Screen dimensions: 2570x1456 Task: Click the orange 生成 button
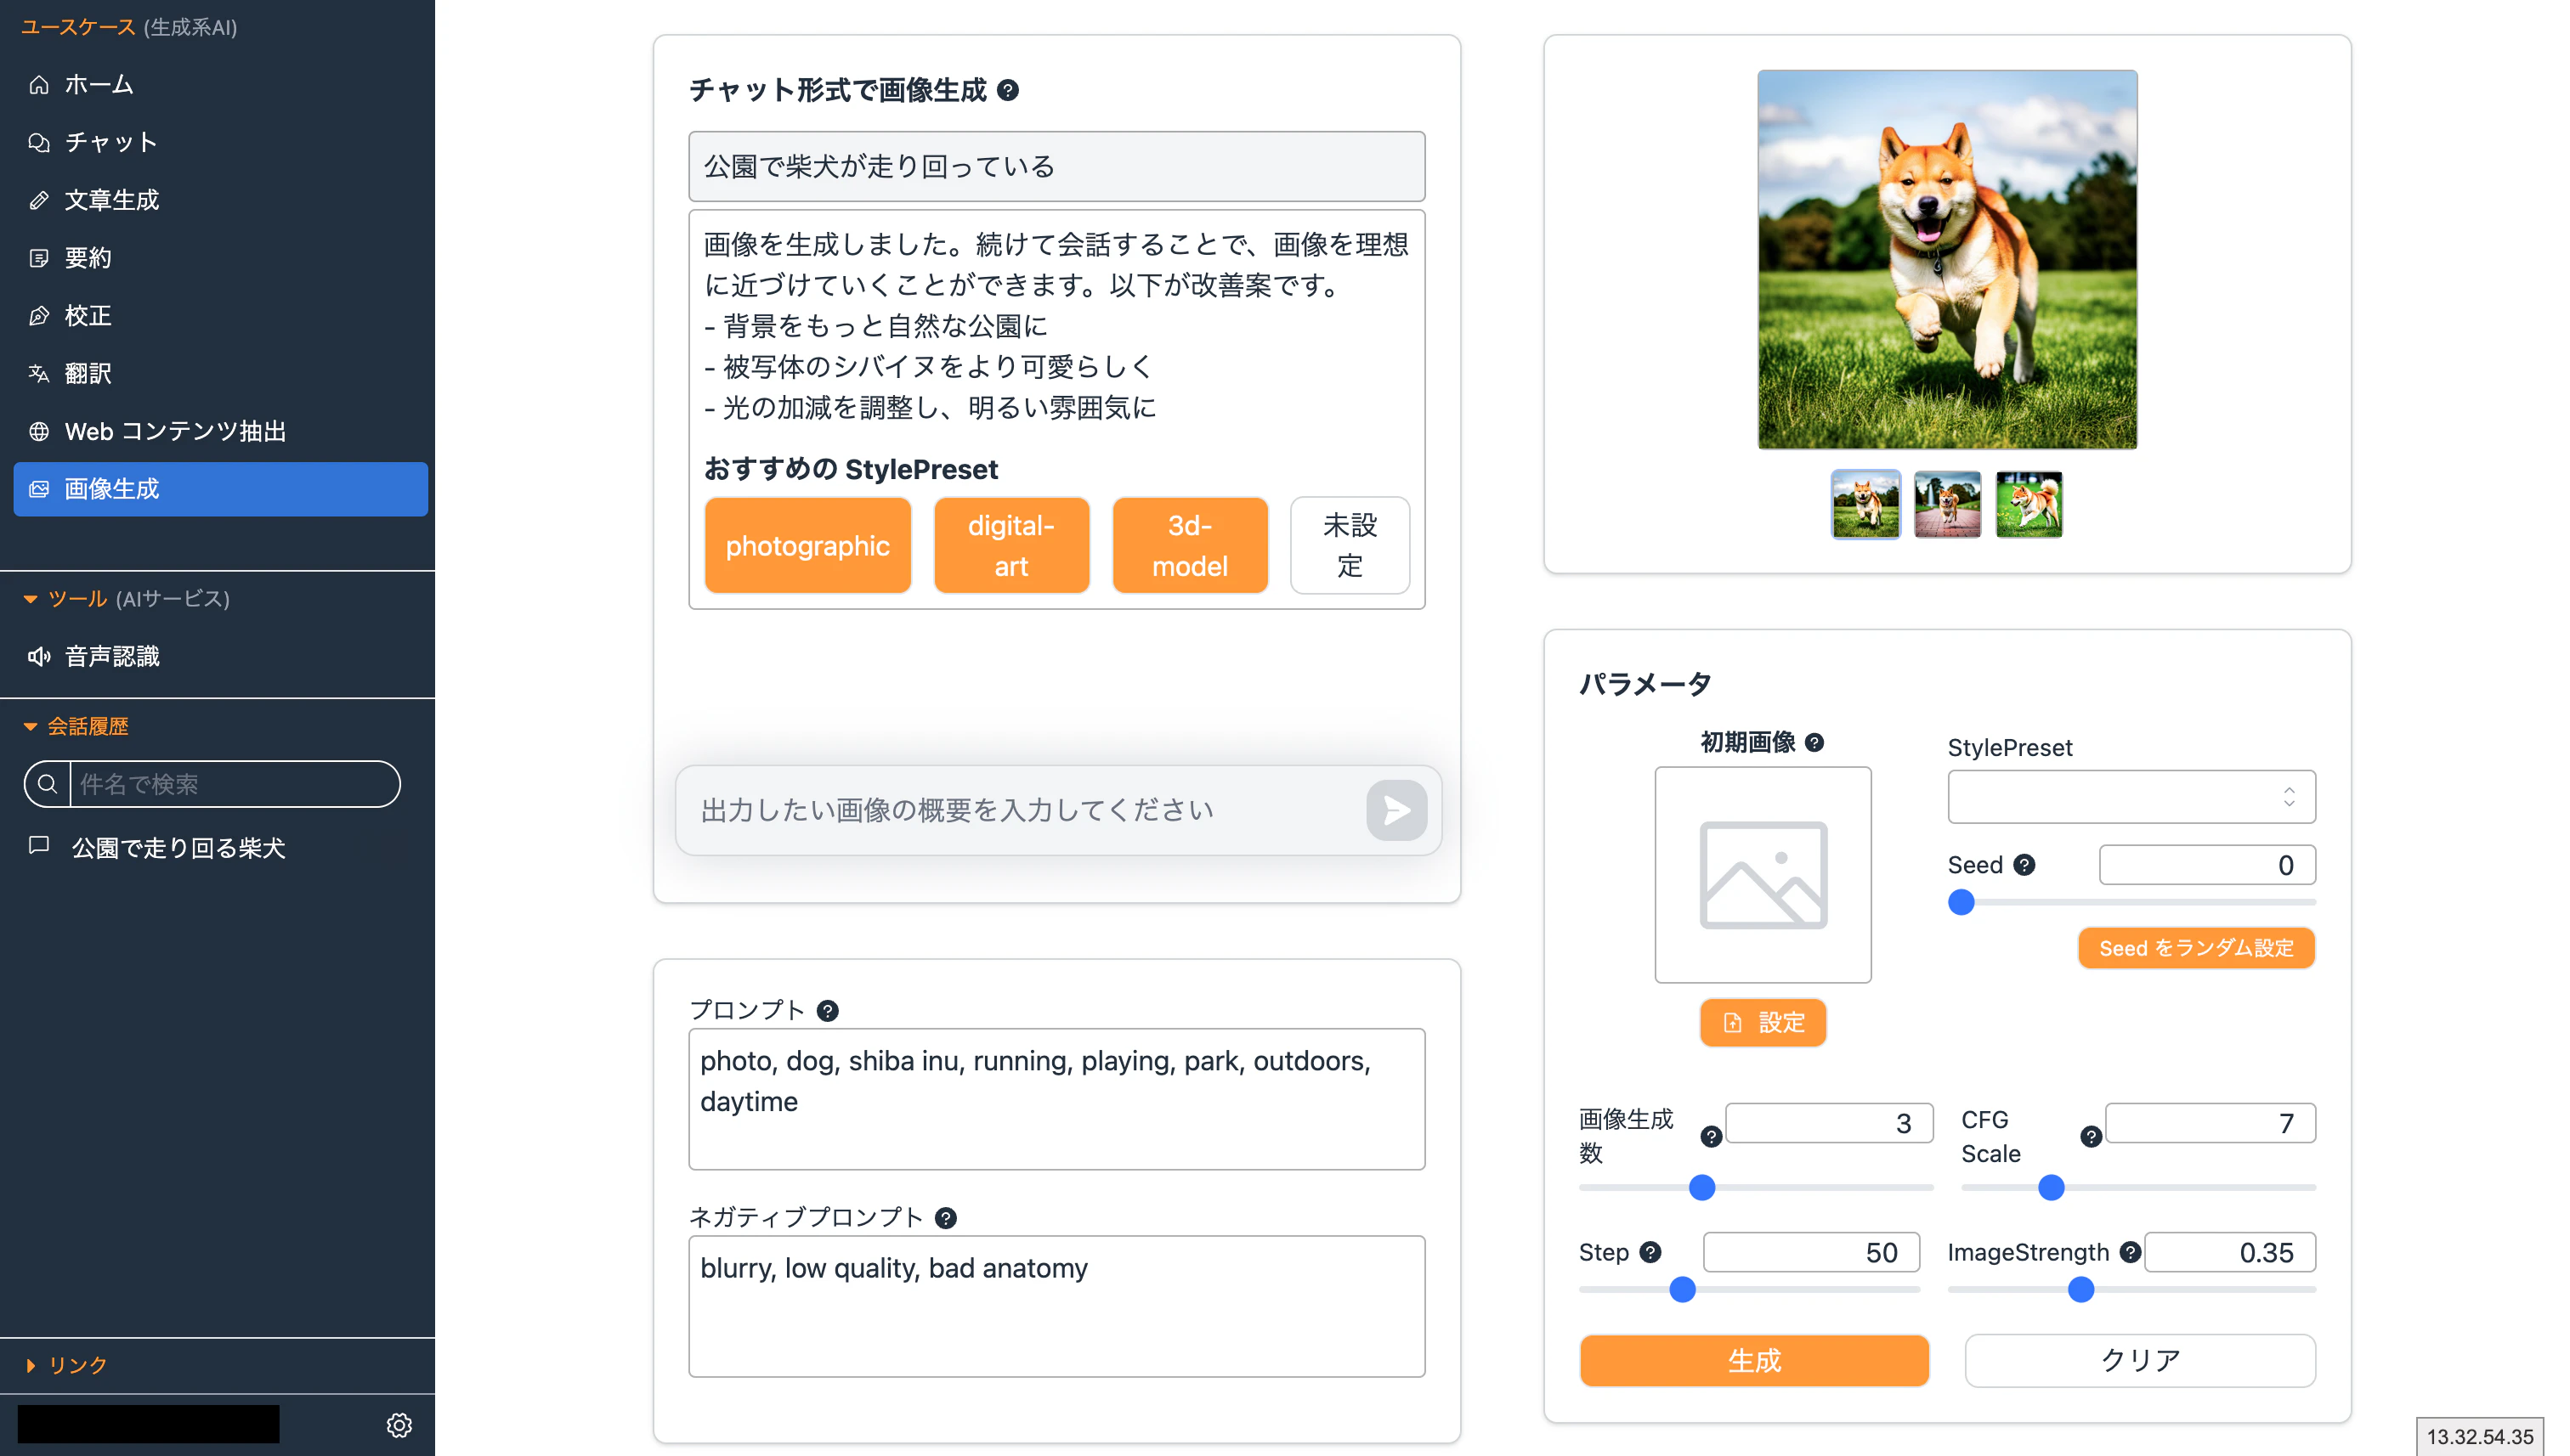1753,1361
